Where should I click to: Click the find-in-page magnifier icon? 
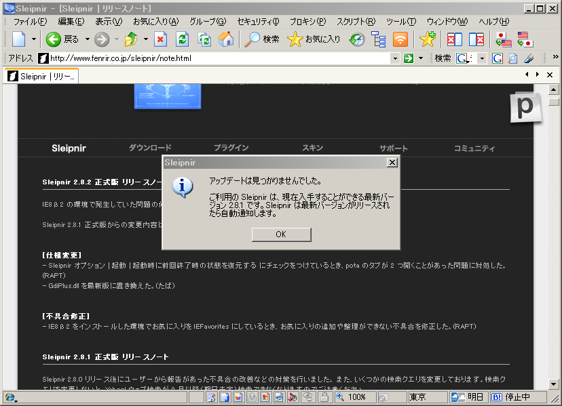(x=513, y=58)
